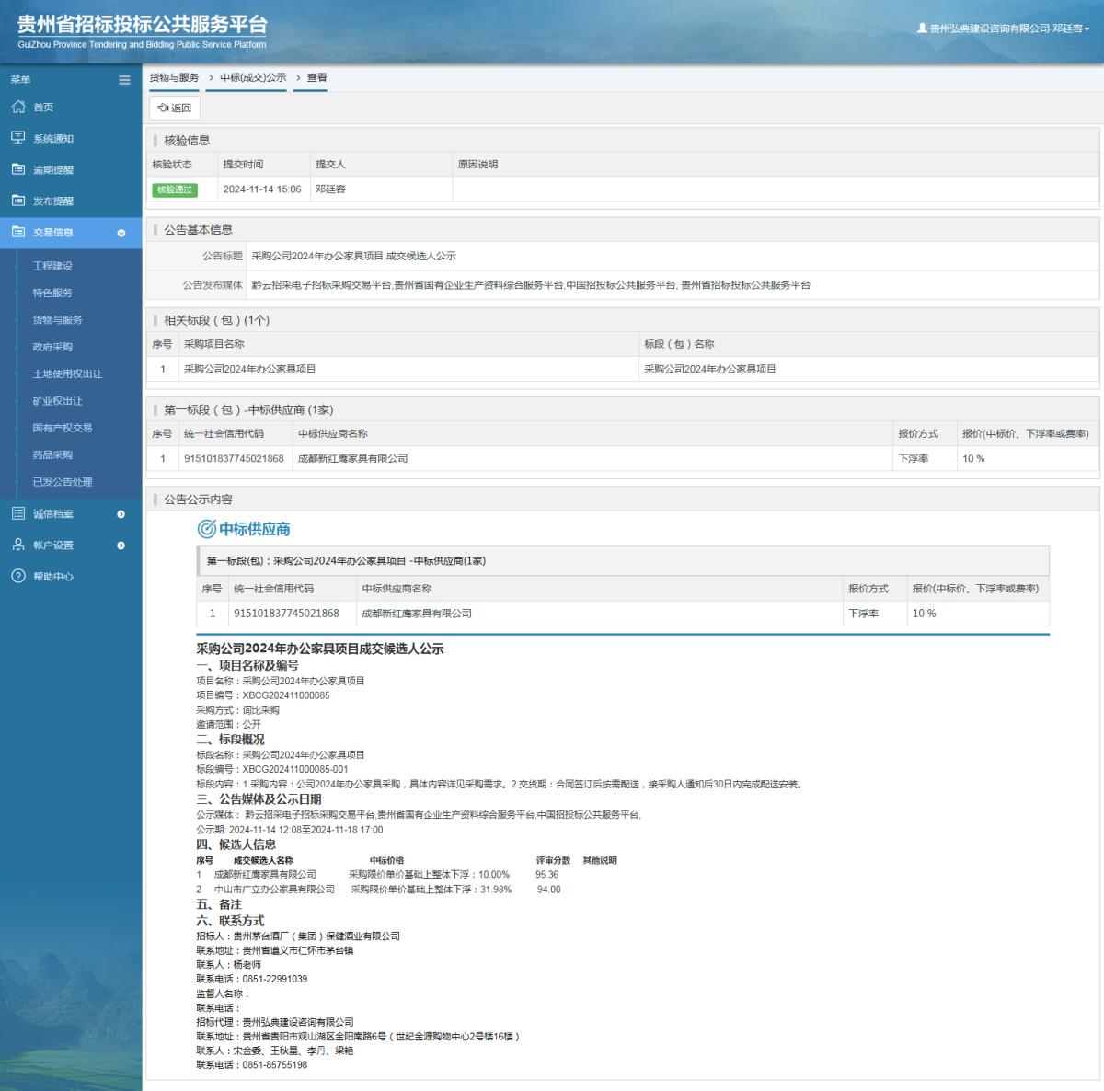Click the 诚信档案 list icon
Viewport: 1104px width, 1091px height.
point(18,513)
